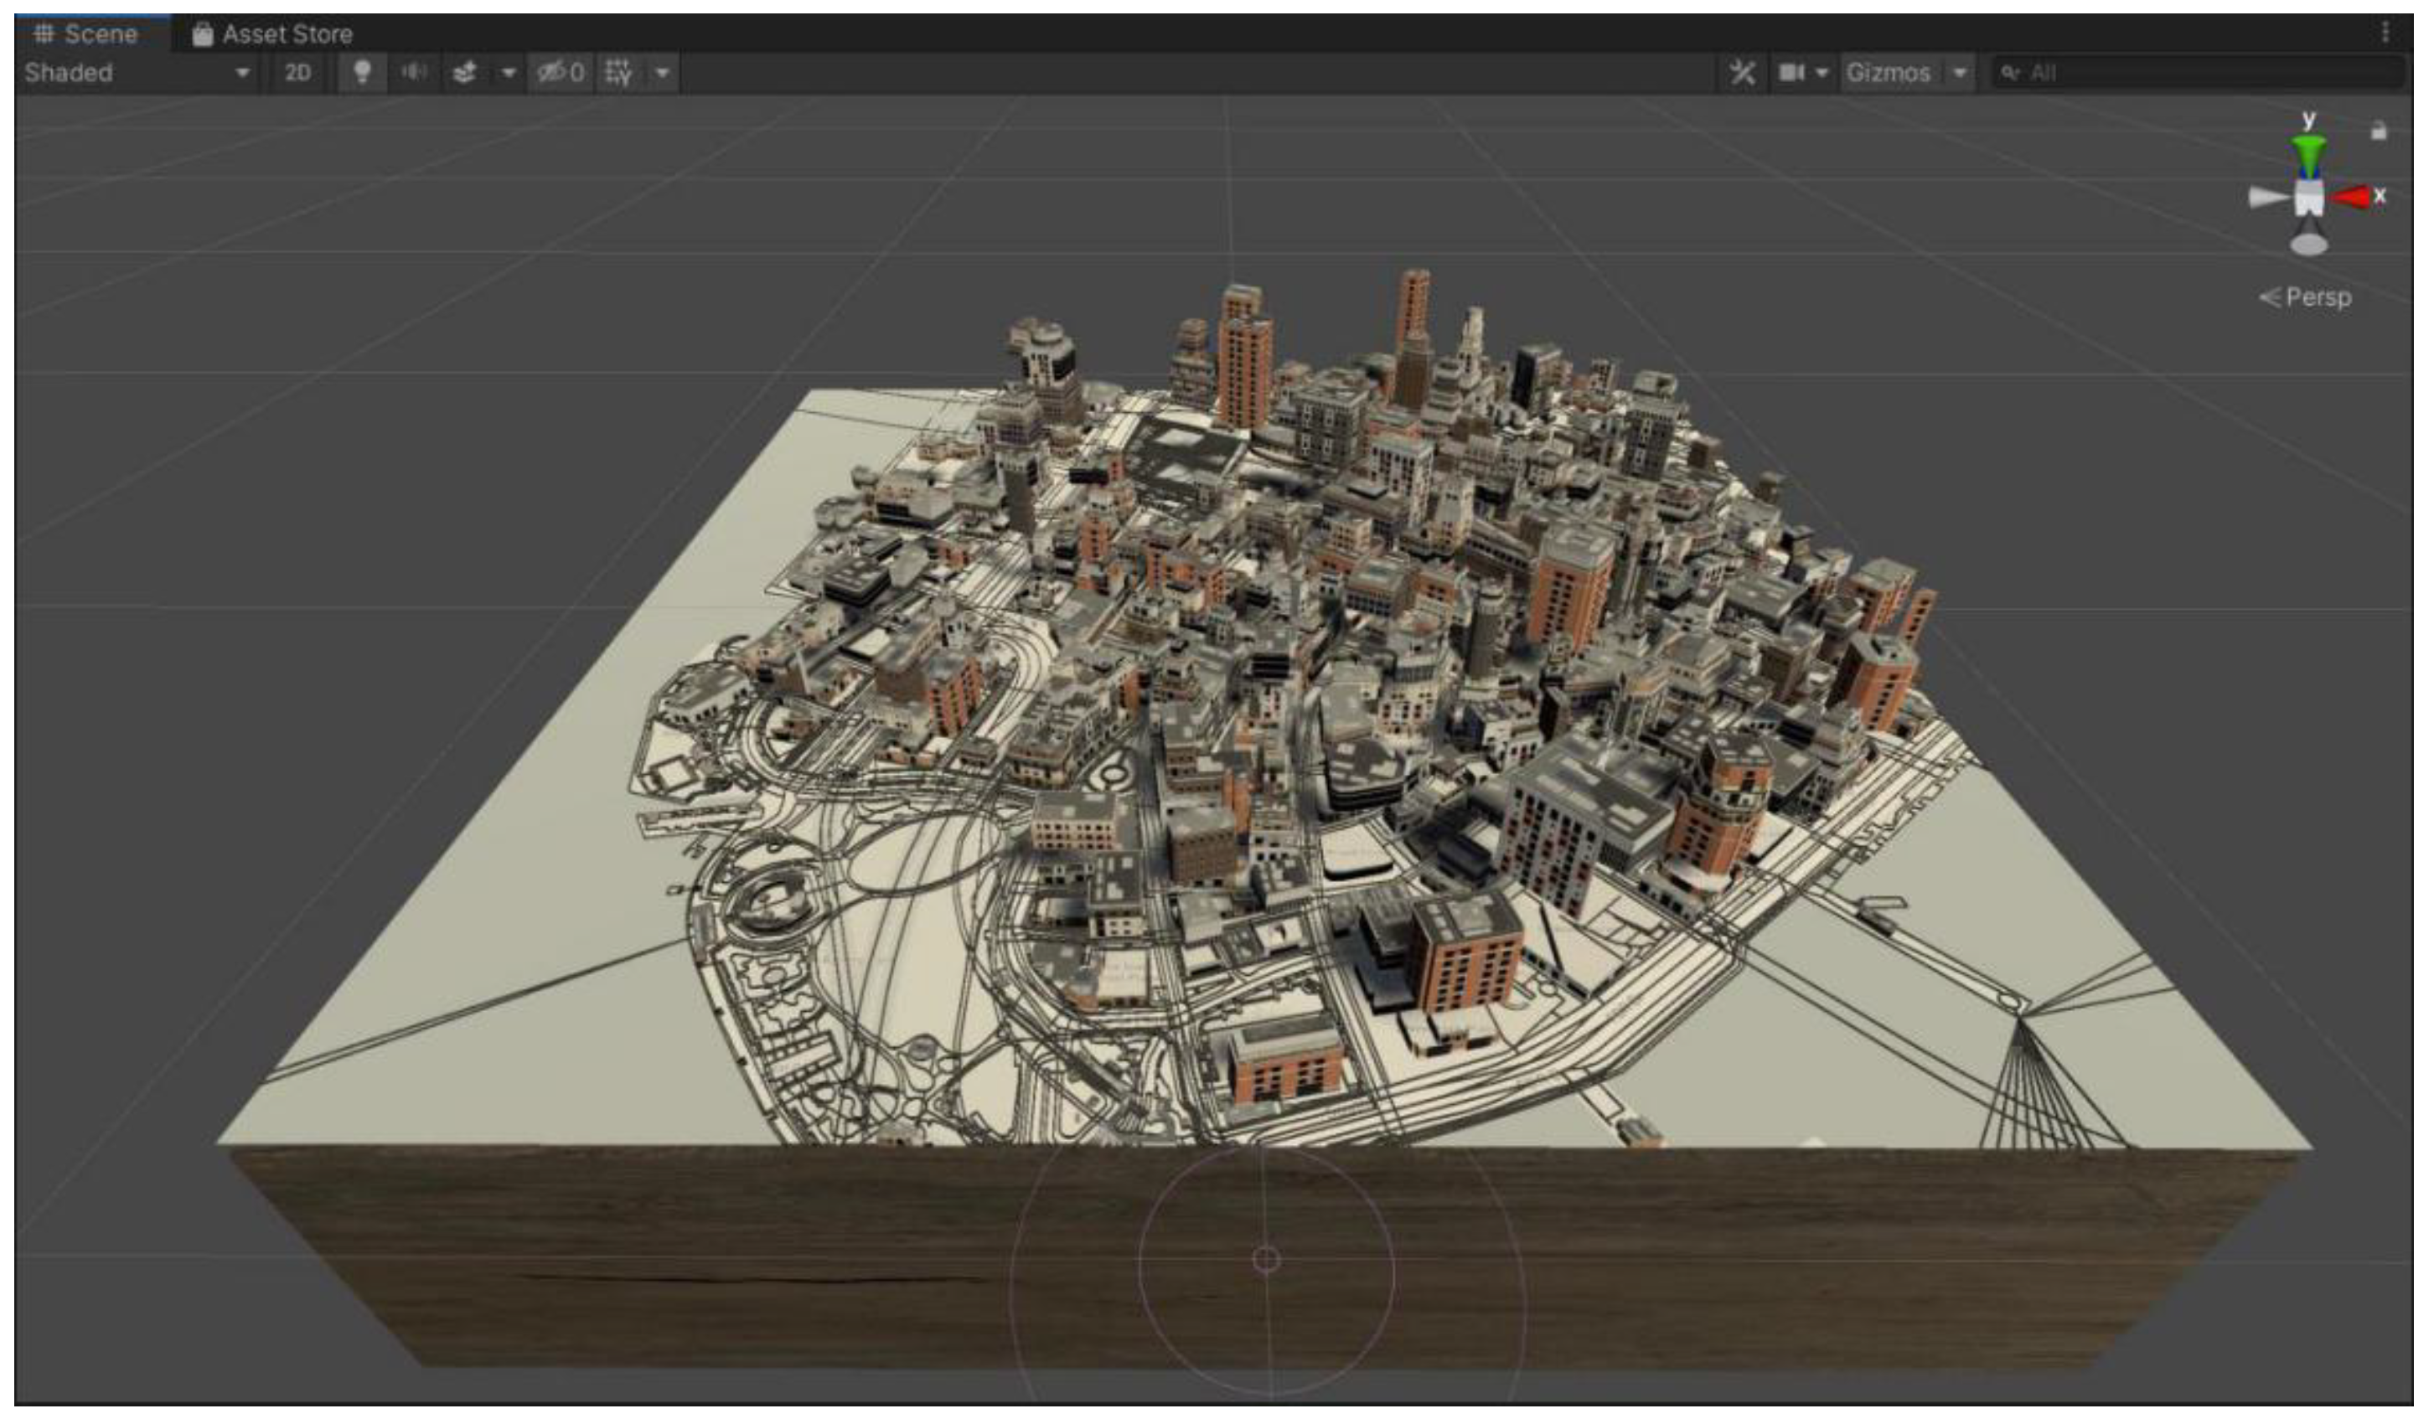This screenshot has width=2434, height=1424.
Task: Toggle the scene gizmo rotation lock icon
Action: (x=2379, y=131)
